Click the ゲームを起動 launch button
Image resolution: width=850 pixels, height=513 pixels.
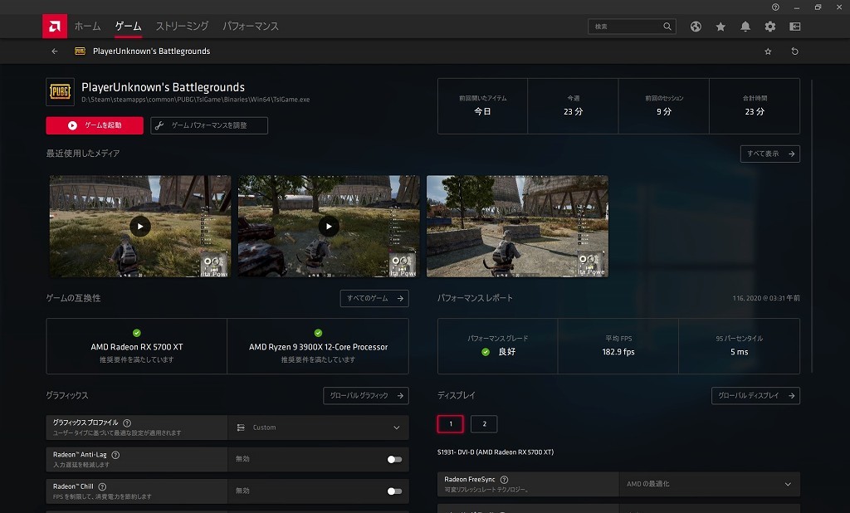click(x=95, y=125)
